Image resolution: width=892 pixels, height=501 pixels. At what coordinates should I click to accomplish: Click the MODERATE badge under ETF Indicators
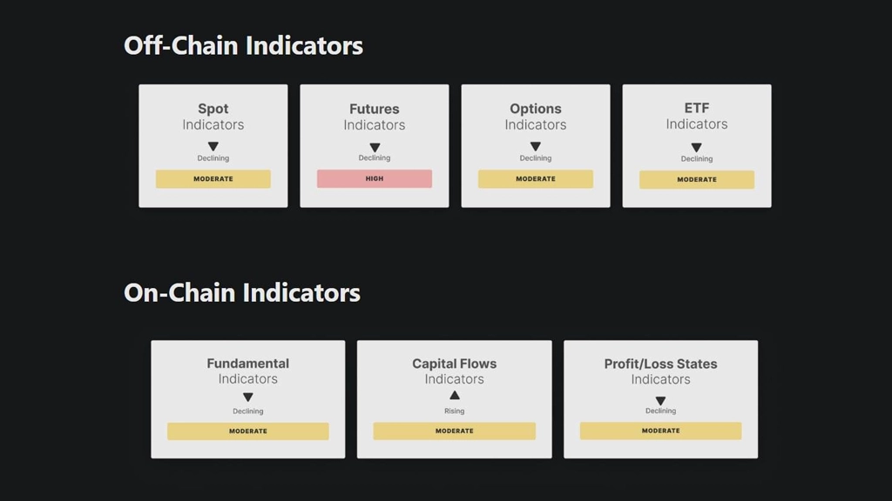[697, 179]
